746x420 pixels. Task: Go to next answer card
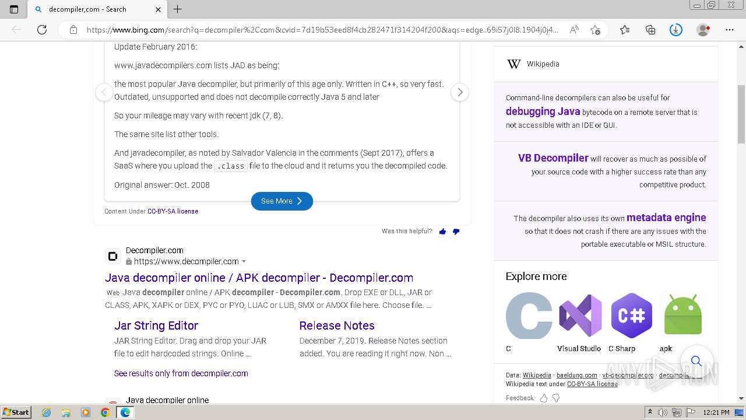tap(460, 92)
